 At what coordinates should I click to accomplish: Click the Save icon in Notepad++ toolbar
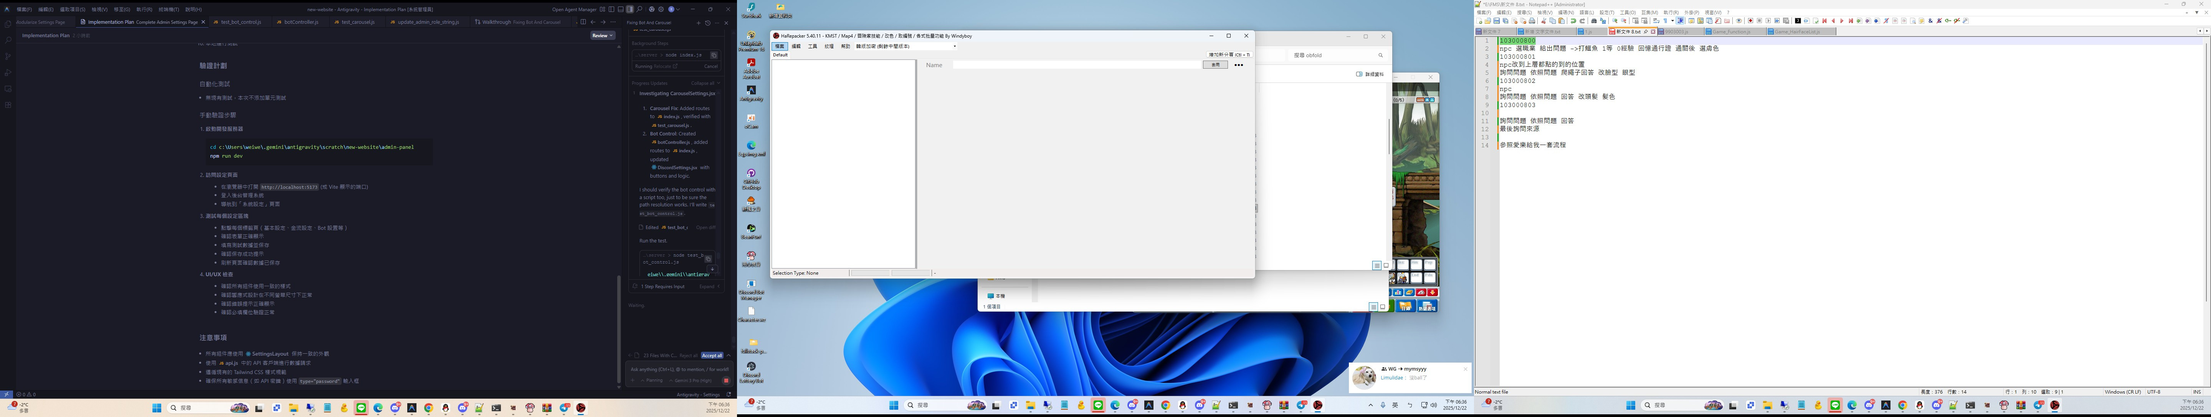tap(1497, 21)
